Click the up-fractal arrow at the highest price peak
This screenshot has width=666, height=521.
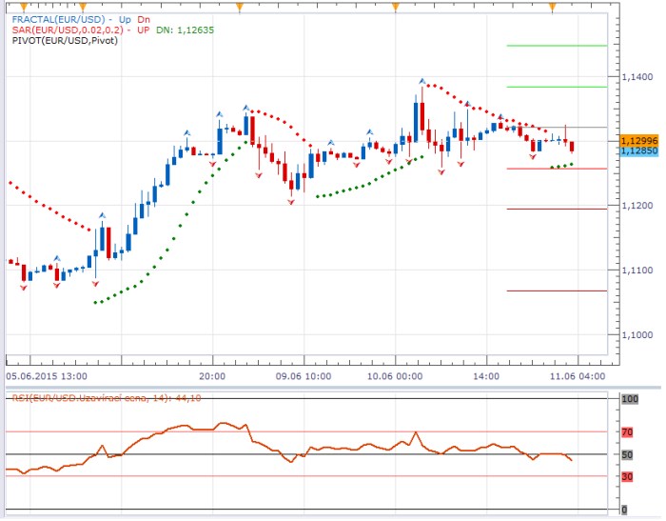point(421,83)
